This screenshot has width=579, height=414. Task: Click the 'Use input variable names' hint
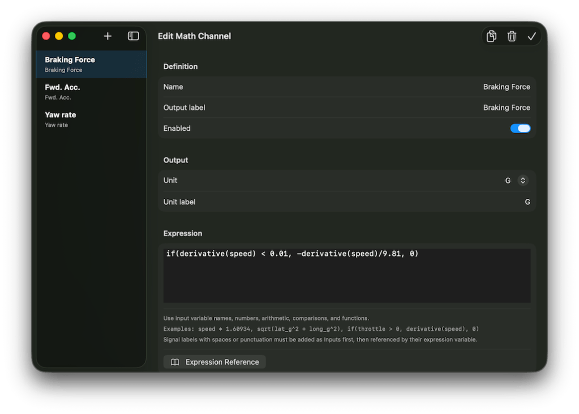(266, 318)
